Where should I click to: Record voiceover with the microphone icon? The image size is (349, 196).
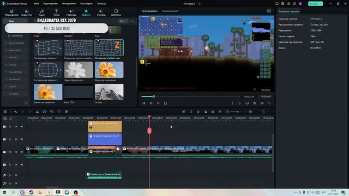pos(198,112)
